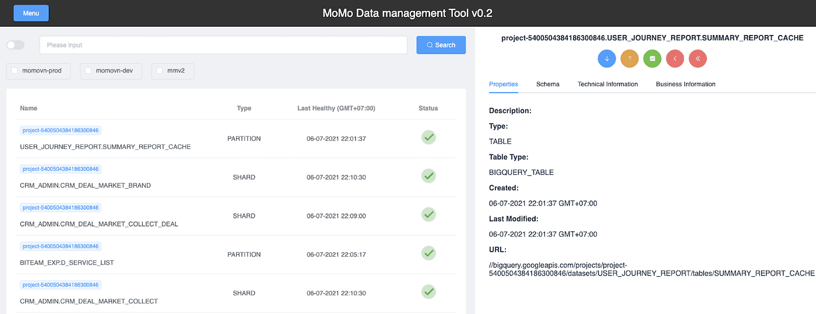Select CRM_ADMIN.CRM_DEAL_MARKET_COLLECT table name
The image size is (816, 314).
click(x=89, y=301)
